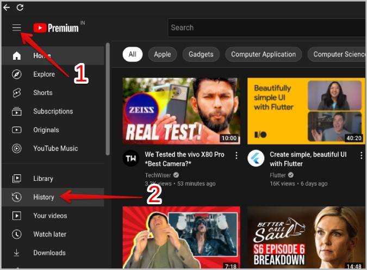The image size is (367, 270).
Task: Open the Flutter channel avatar
Action: (x=256, y=158)
